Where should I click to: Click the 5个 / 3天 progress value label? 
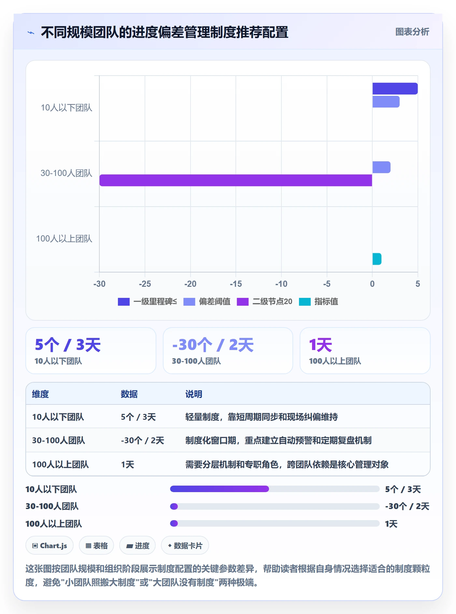[x=403, y=489]
